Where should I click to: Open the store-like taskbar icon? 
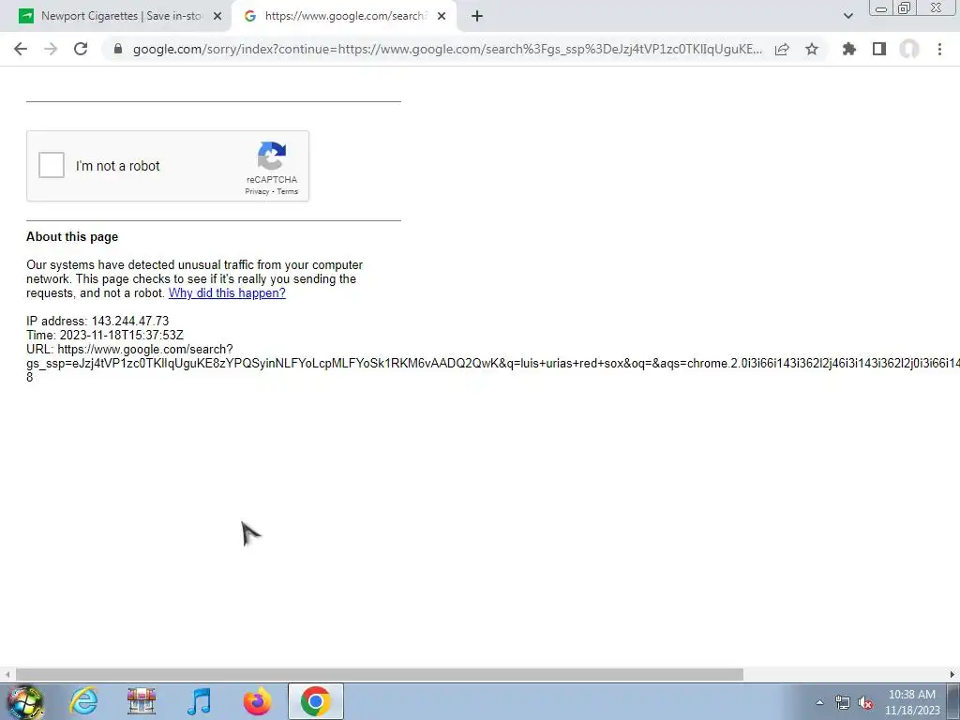(x=142, y=701)
